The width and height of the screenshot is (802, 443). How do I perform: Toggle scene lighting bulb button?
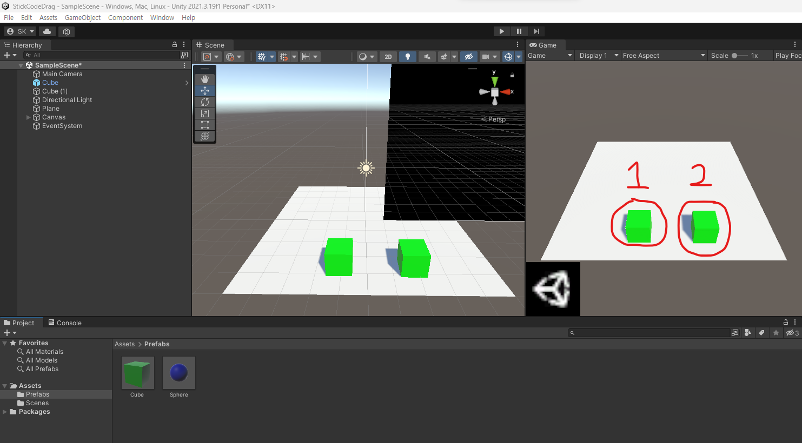click(x=408, y=57)
